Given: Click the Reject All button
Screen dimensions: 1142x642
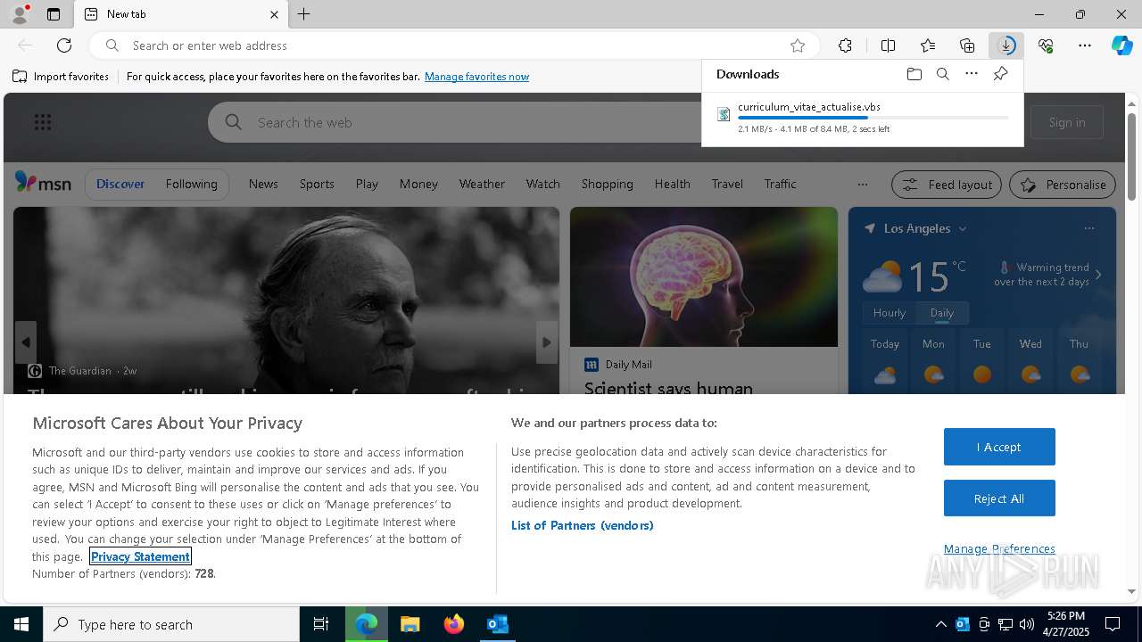Looking at the screenshot, I should tap(999, 498).
